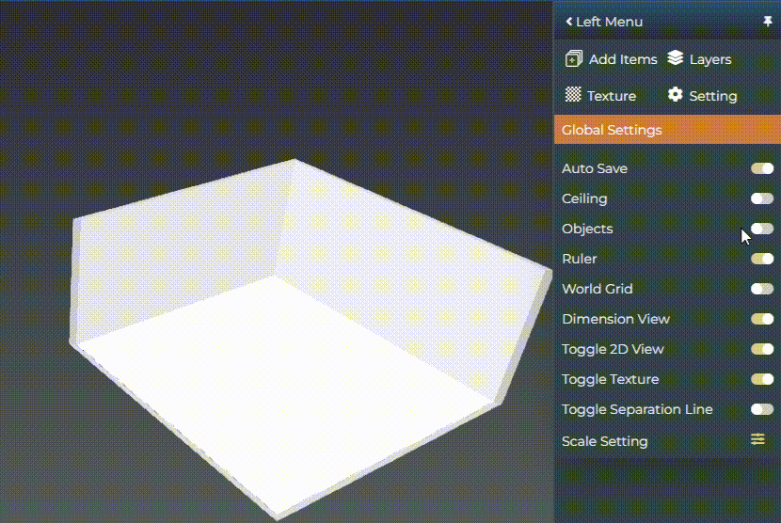Turn off Dimension View toggle
This screenshot has height=523, width=781.
pyautogui.click(x=761, y=319)
